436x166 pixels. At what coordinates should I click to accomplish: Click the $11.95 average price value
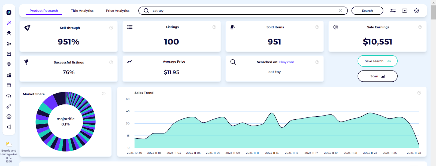coord(172,72)
